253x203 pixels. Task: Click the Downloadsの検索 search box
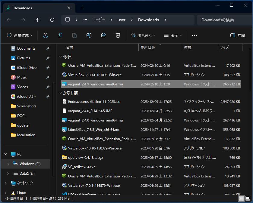click(225, 20)
